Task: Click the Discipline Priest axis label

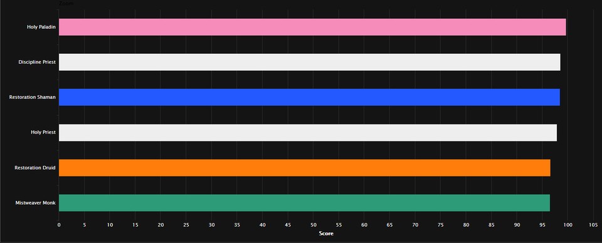Action: (x=37, y=62)
